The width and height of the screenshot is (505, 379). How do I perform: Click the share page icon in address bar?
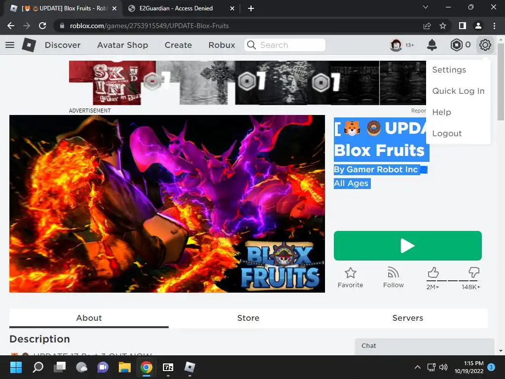[x=427, y=26]
